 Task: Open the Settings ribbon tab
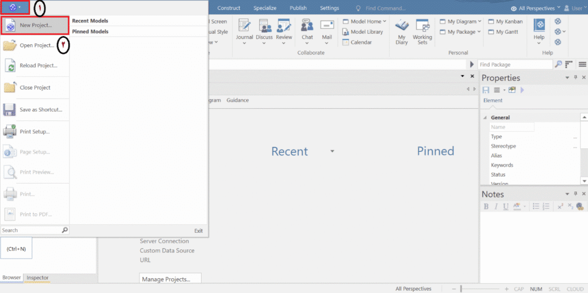329,8
